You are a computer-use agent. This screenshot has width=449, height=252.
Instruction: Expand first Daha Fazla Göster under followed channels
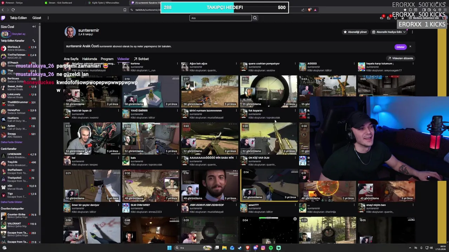click(12, 142)
